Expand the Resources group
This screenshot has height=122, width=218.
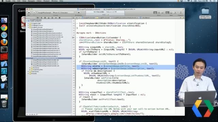(x=30, y=68)
